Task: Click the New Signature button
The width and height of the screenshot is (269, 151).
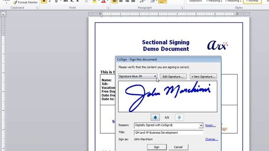Action: click(x=203, y=76)
